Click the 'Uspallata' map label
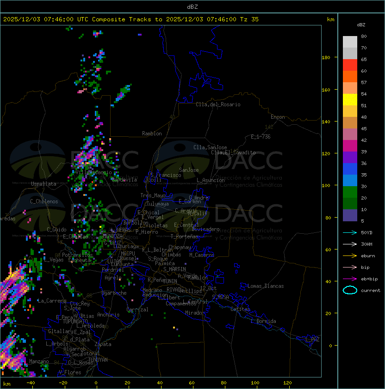 click(x=43, y=184)
